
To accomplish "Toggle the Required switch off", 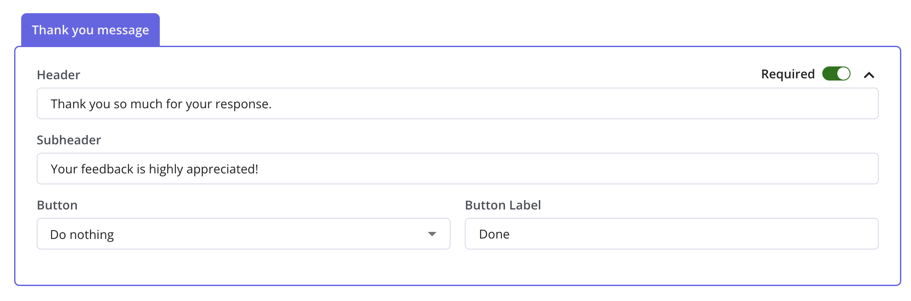I will click(x=836, y=74).
